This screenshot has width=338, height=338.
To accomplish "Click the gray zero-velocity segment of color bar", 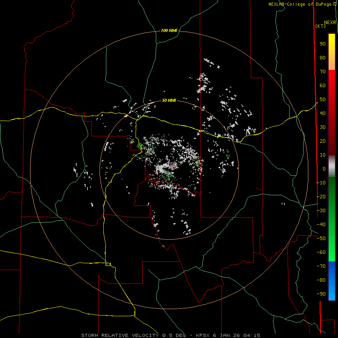I will tap(332, 166).
